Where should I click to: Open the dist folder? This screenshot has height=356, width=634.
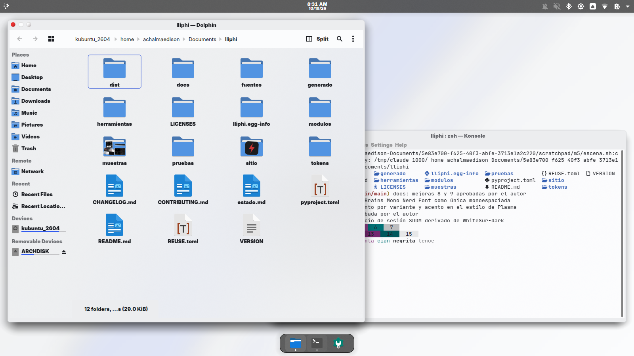click(x=115, y=72)
